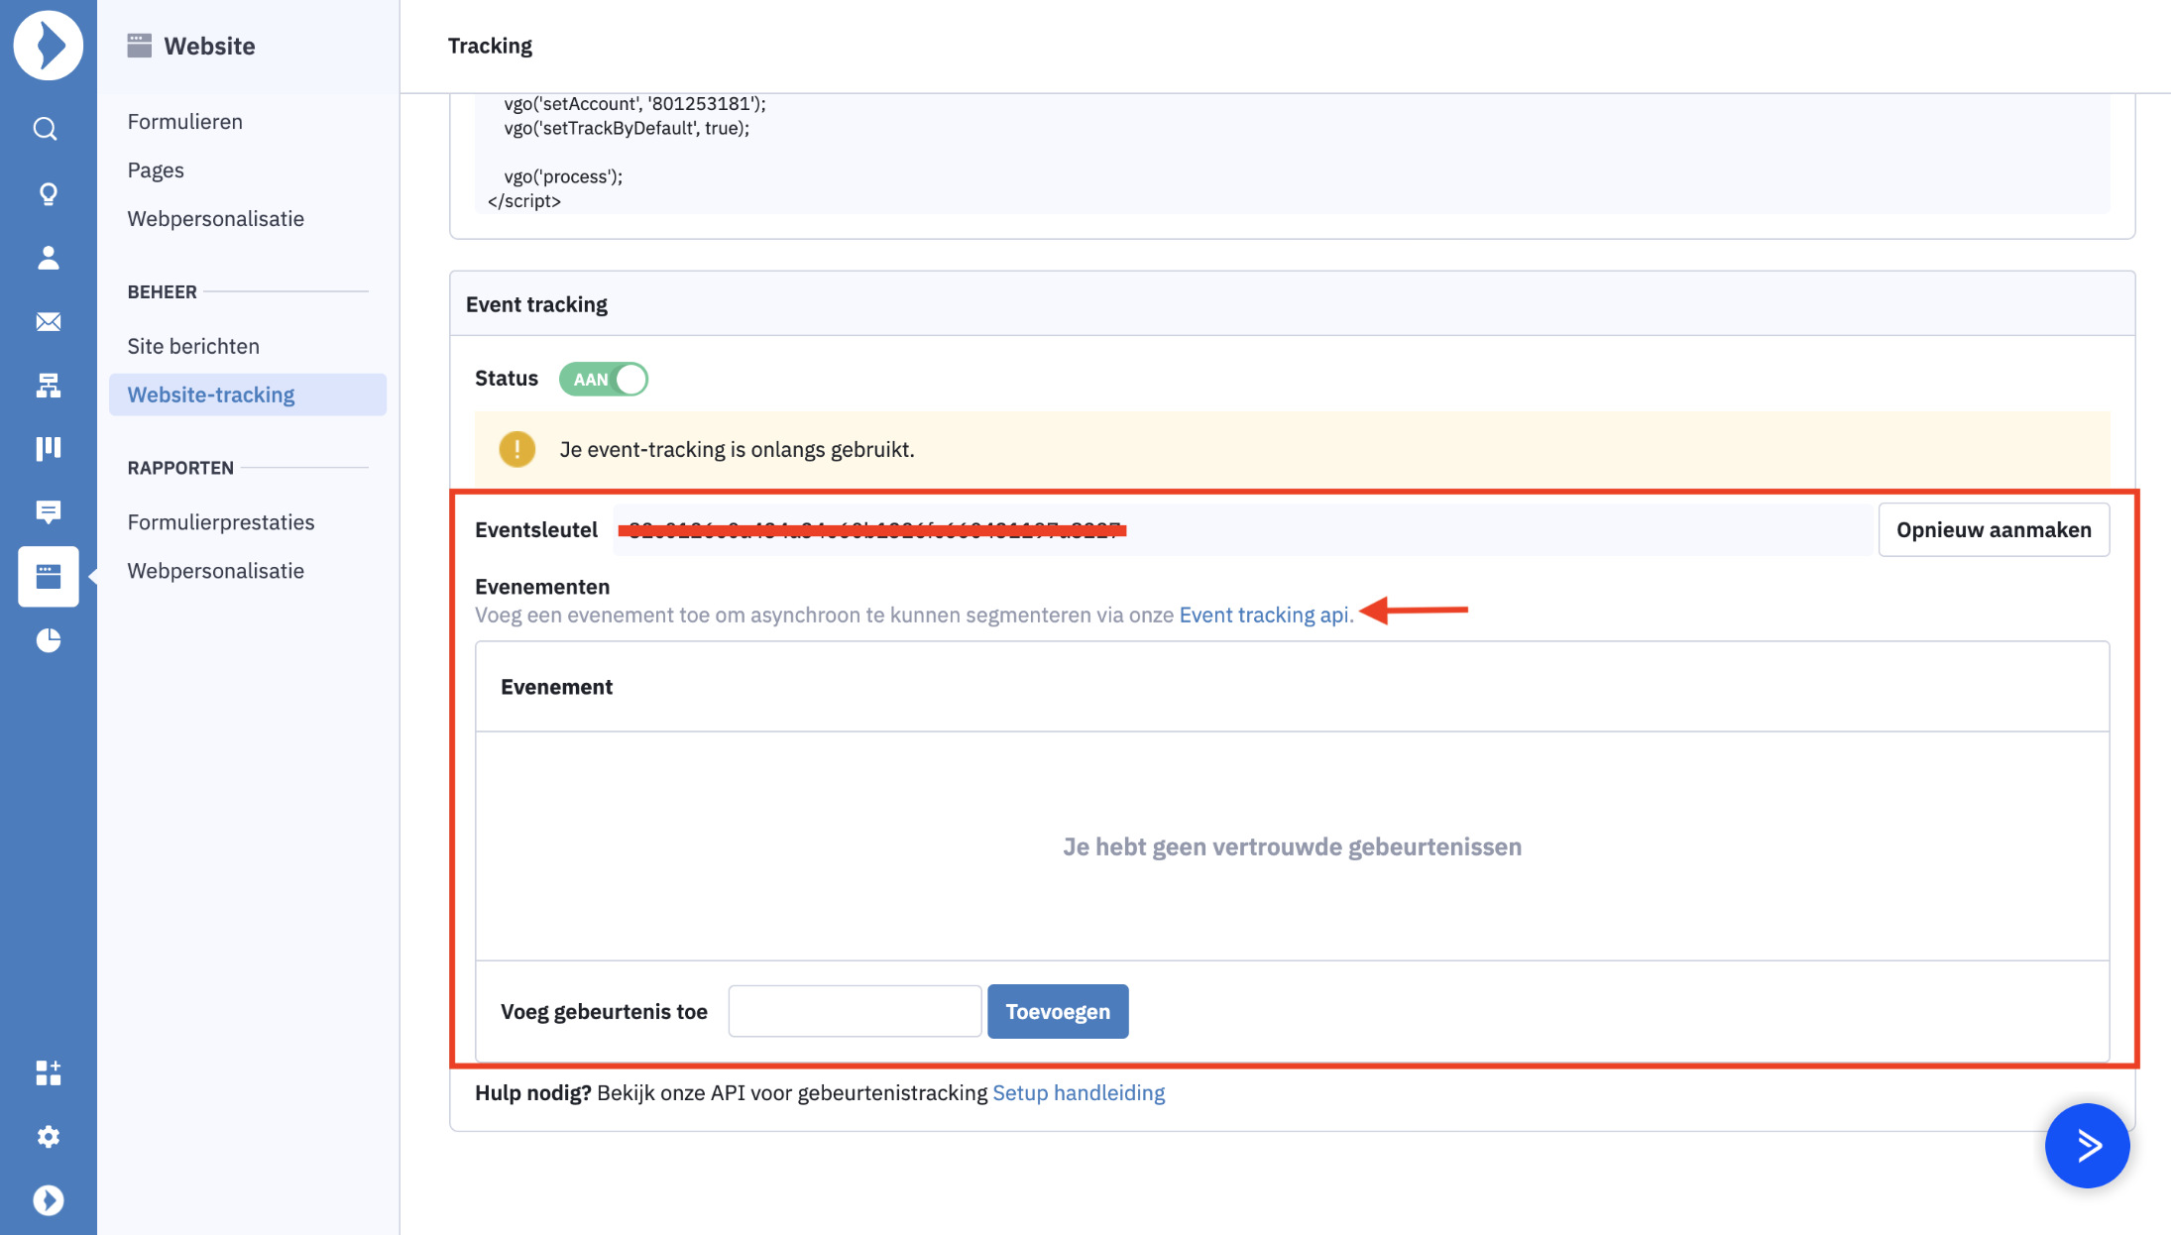Open Formulieren in the Website menu

point(184,121)
